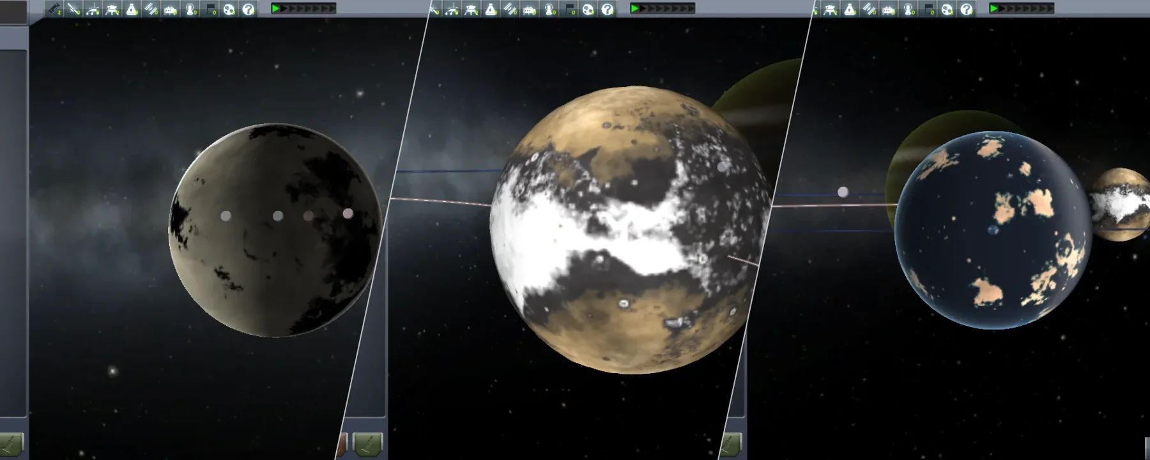Toggle EVA kerbal filter in tan planet panel
1150x460 pixels.
pyautogui.click(x=549, y=9)
